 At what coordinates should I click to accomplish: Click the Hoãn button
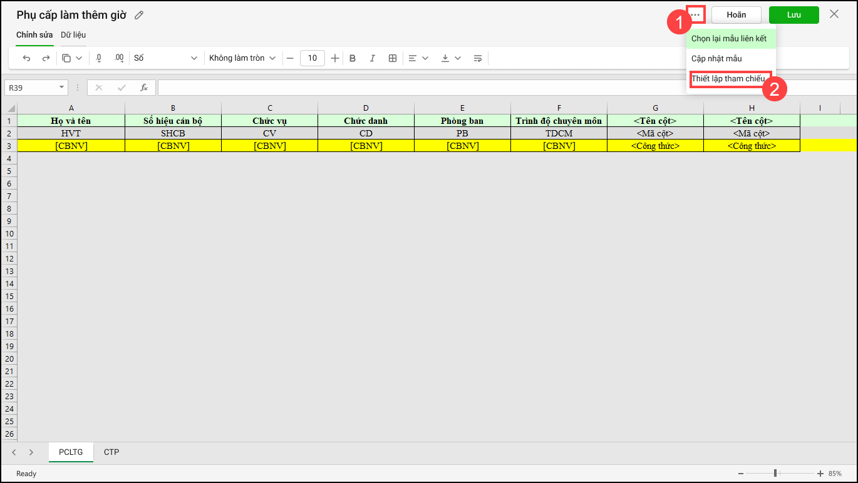736,15
